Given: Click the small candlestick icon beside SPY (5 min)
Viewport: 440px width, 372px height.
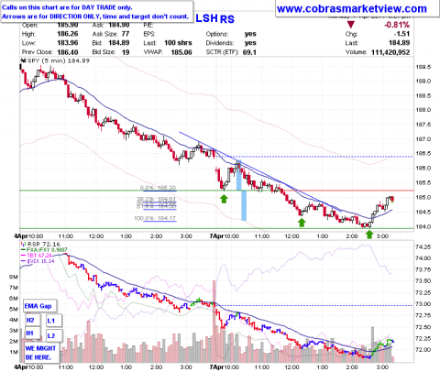Looking at the screenshot, I should click(x=22, y=60).
